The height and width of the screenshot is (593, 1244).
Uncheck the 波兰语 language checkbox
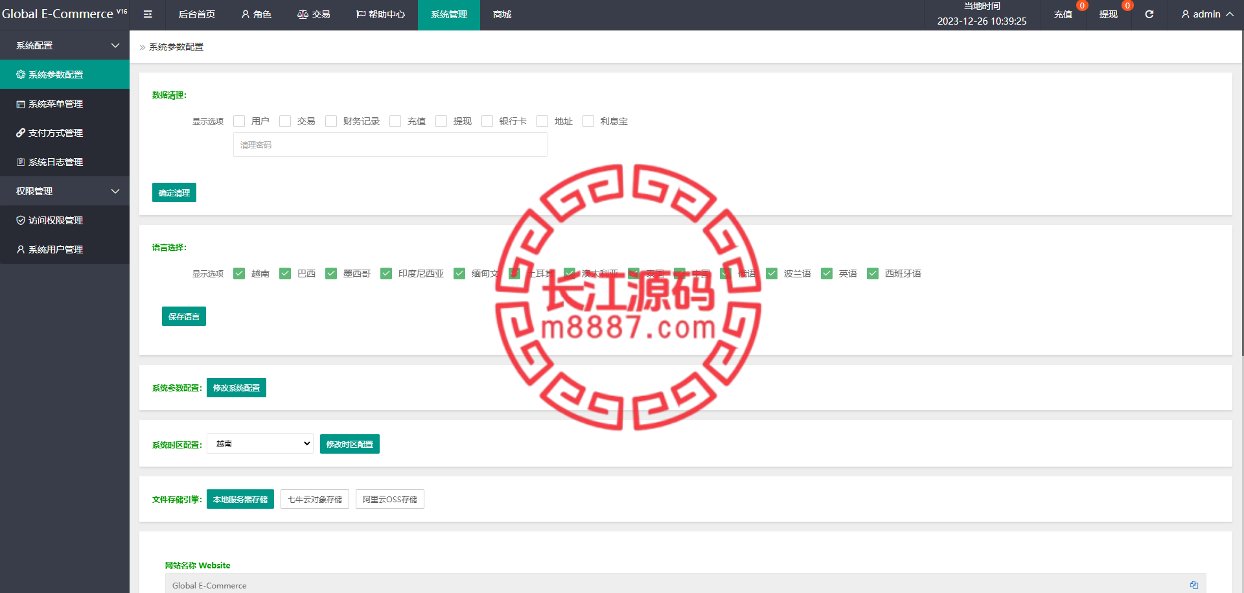point(772,273)
